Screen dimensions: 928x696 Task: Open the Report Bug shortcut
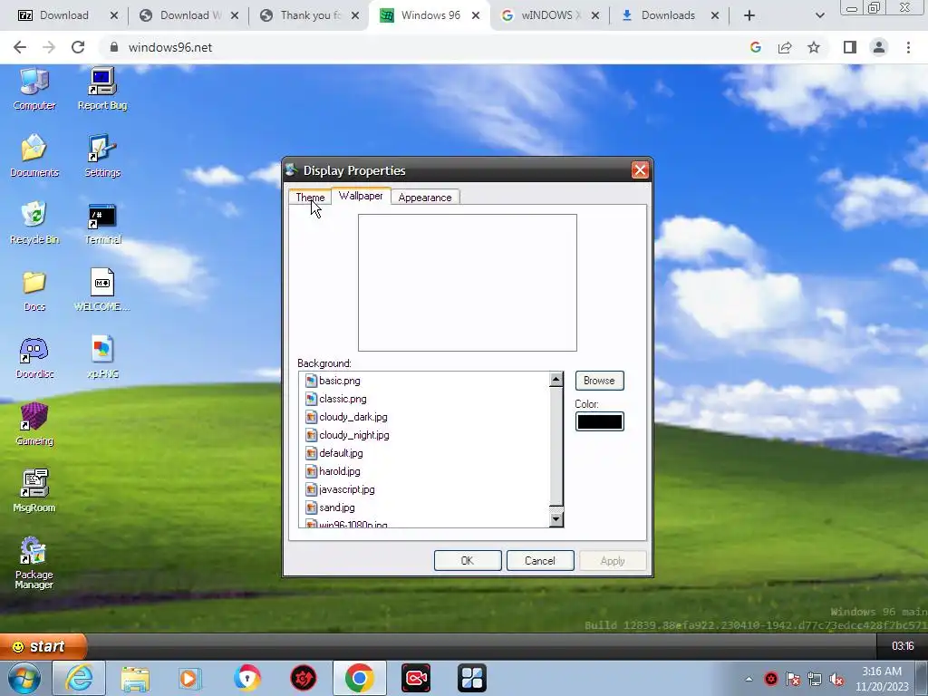coord(101,89)
